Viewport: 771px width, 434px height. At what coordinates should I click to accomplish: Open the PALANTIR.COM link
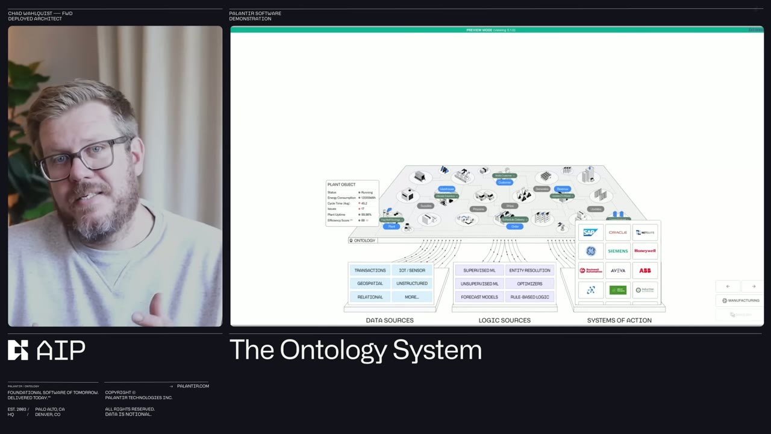pos(193,386)
